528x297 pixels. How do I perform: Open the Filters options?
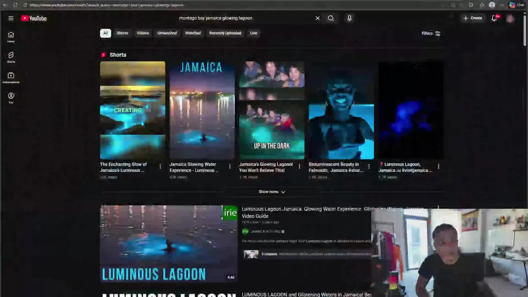[x=431, y=33]
